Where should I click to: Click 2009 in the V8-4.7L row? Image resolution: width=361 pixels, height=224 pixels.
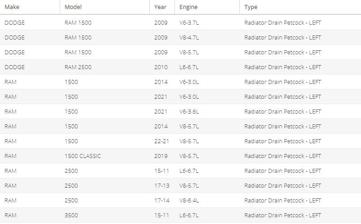161,37
